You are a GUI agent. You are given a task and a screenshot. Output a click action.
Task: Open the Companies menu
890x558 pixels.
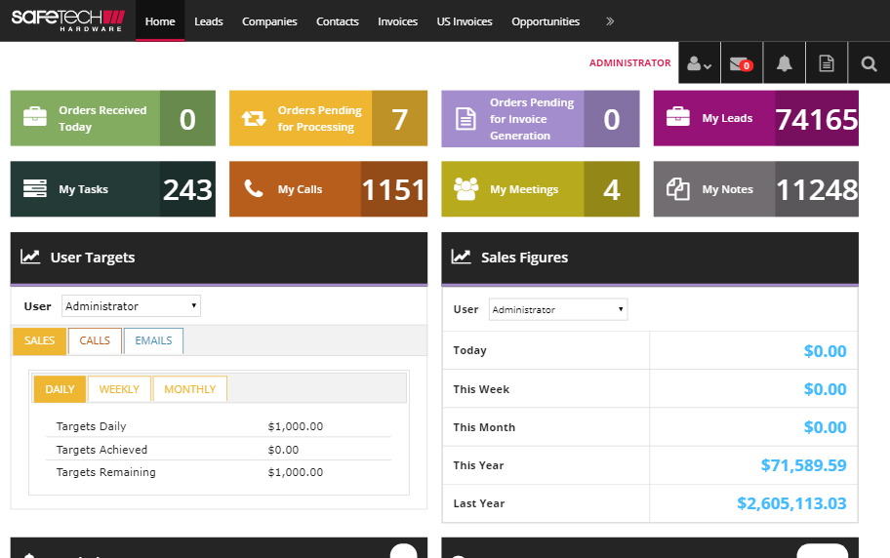pos(269,21)
